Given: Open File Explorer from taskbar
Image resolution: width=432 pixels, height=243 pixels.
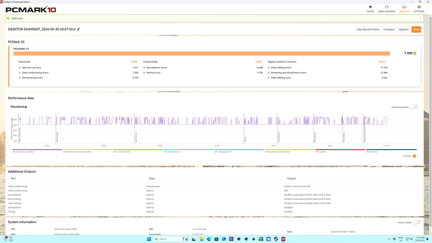Looking at the screenshot, I should point(201,239).
